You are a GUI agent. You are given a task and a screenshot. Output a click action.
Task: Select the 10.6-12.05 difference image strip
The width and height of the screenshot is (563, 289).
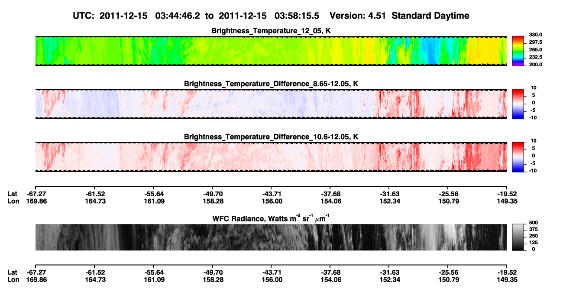(x=271, y=157)
